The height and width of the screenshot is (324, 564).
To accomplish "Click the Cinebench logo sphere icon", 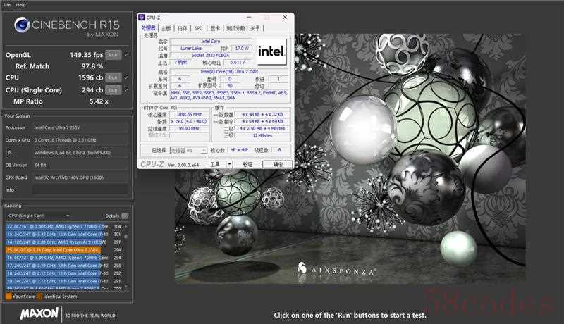I will (21, 27).
